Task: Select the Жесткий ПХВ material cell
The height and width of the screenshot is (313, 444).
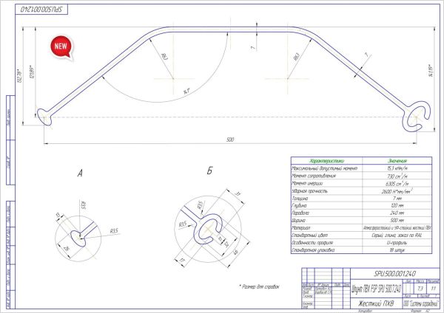Action: point(376,303)
